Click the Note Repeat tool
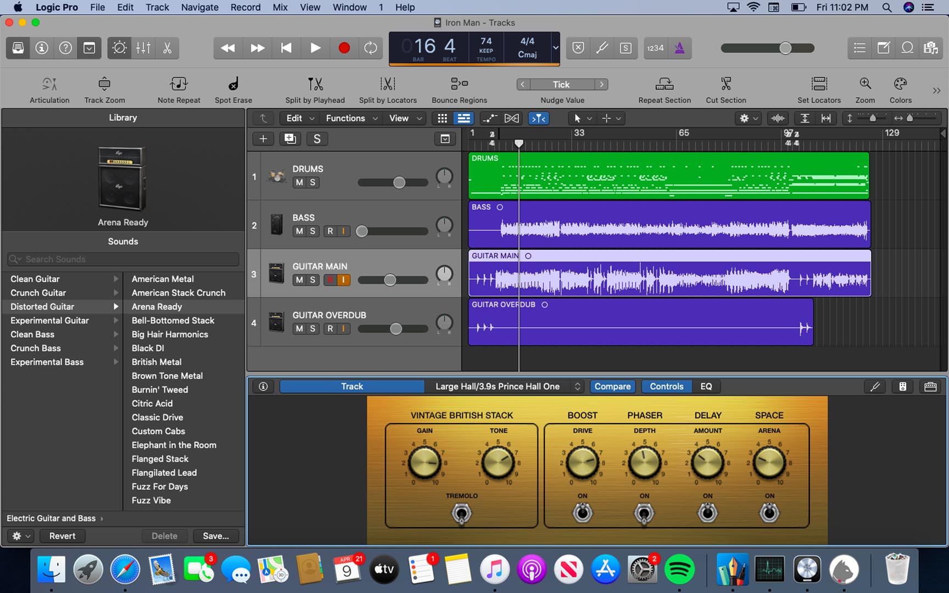Image resolution: width=949 pixels, height=593 pixels. click(179, 89)
